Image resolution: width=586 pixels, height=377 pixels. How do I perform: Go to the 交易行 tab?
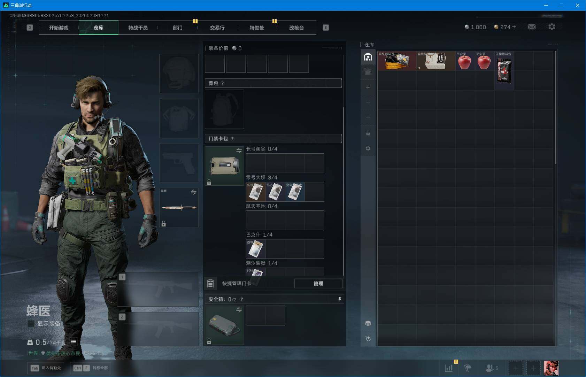(x=217, y=28)
